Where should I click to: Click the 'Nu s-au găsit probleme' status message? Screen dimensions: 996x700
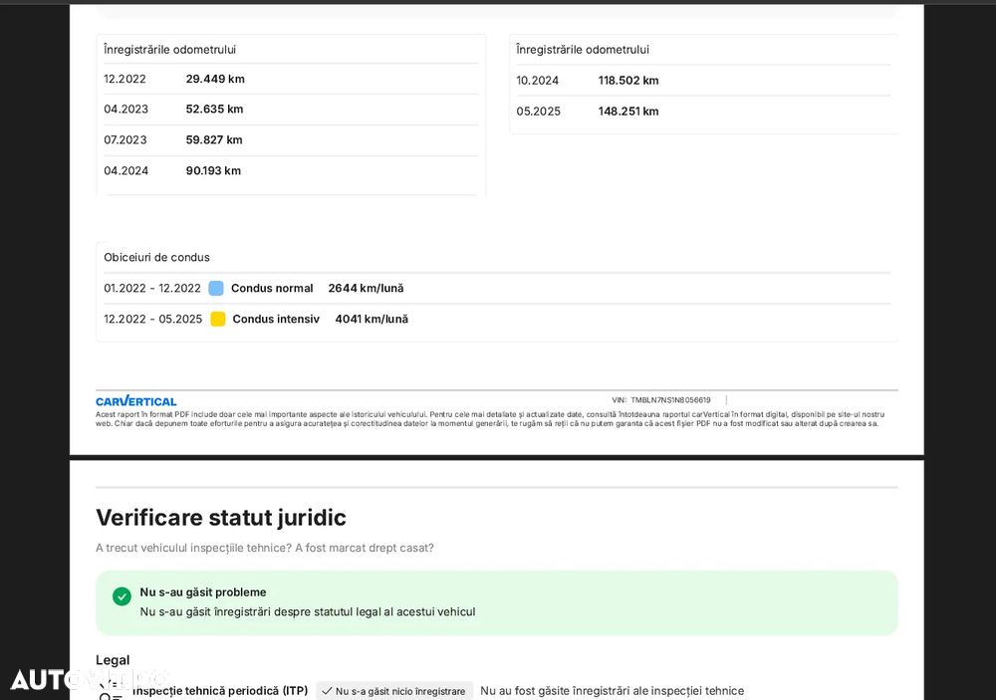(203, 592)
